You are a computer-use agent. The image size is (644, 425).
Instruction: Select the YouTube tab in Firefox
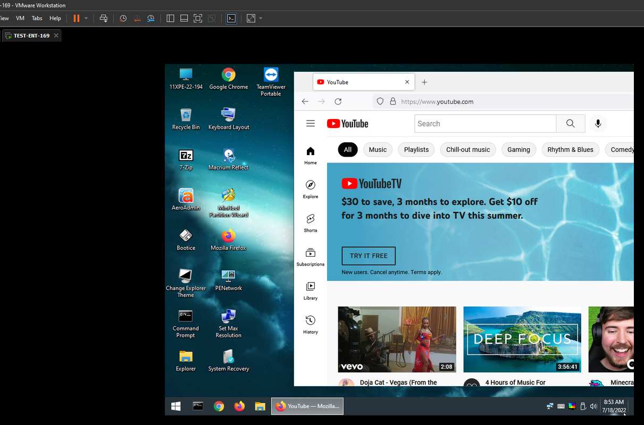(x=364, y=82)
